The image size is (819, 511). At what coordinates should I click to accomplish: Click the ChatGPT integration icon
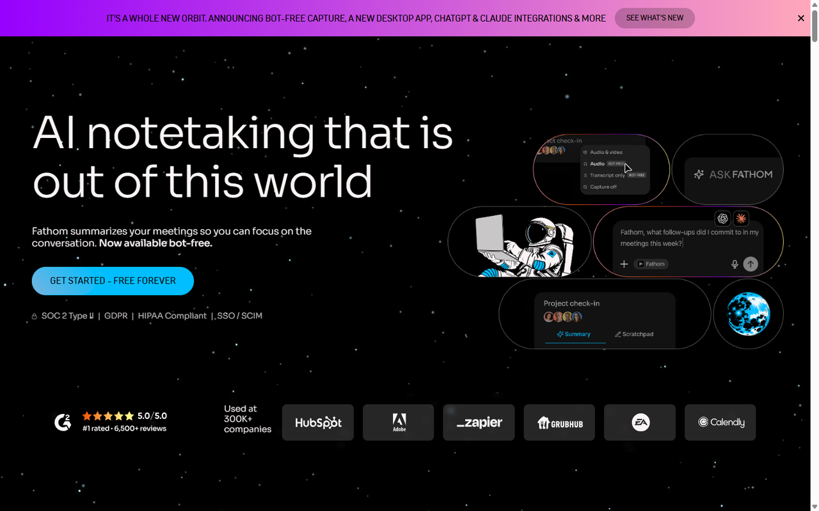(723, 218)
